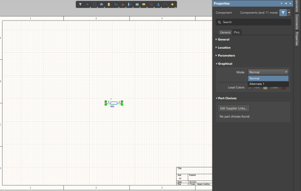Switch to the Pins tab
Screen dimensions: 301x191
tap(237, 32)
